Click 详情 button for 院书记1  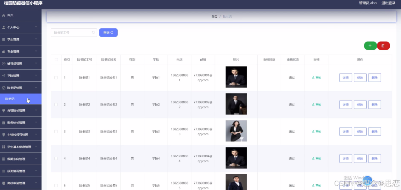click(x=345, y=78)
